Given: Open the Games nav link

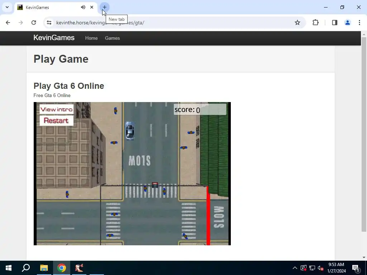Looking at the screenshot, I should pyautogui.click(x=112, y=38).
